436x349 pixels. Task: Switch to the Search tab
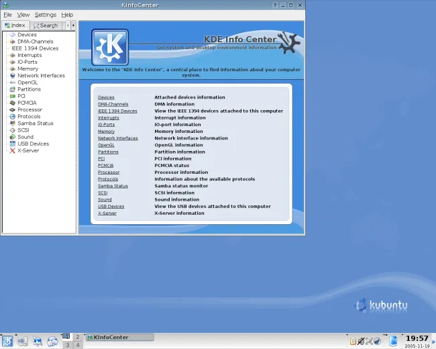[46, 26]
